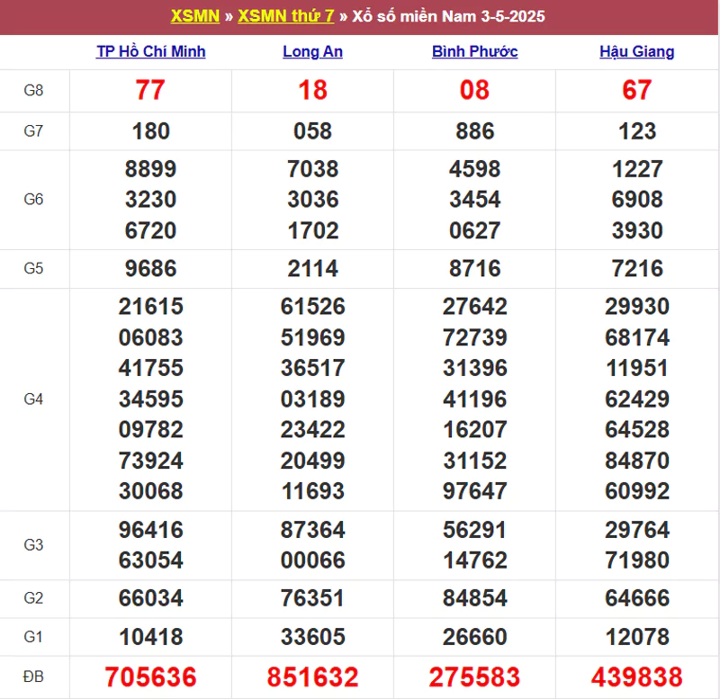Select the title text Xổ số miền Nam 3-5-2025
720x699 pixels.
pyautogui.click(x=448, y=16)
